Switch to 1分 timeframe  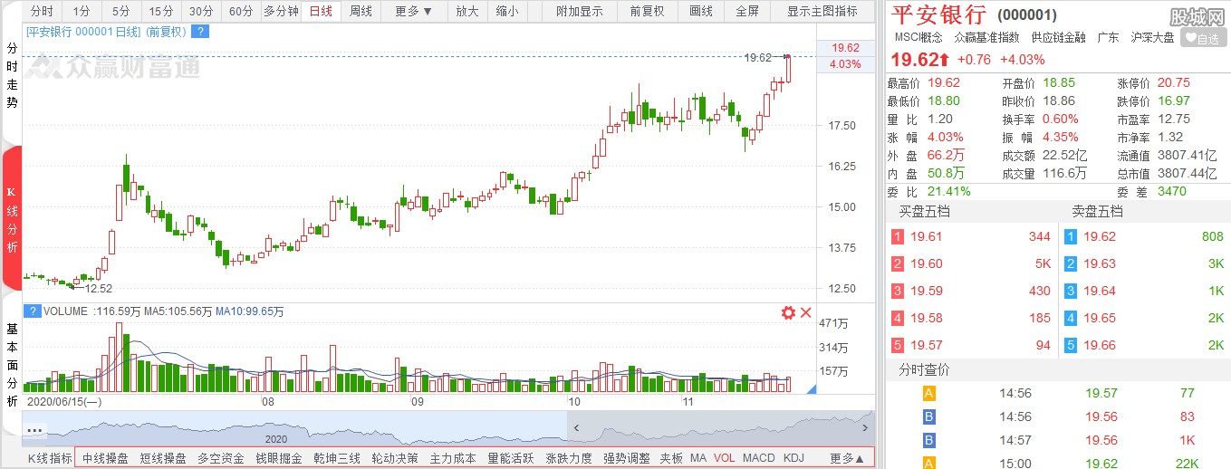coord(82,12)
